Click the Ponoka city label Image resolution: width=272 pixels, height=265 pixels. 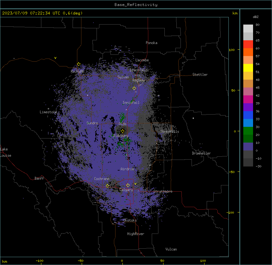151,43
